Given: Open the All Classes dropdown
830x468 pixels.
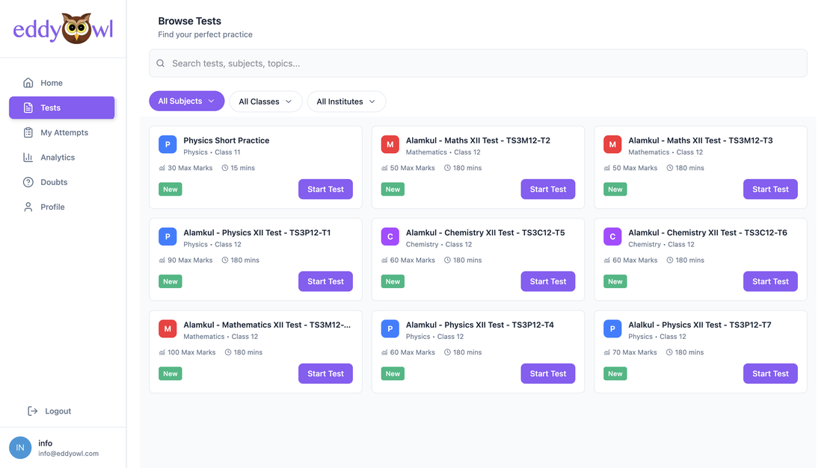Looking at the screenshot, I should tap(265, 101).
